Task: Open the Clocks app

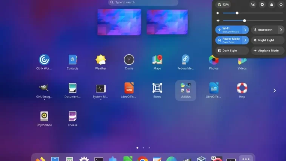Action: click(129, 62)
